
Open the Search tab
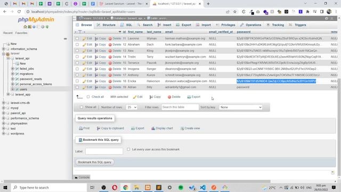point(145,25)
